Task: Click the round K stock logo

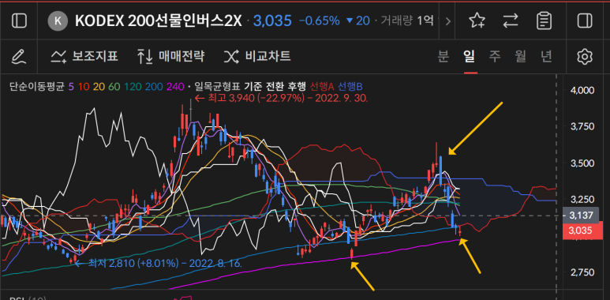Action: [x=58, y=21]
